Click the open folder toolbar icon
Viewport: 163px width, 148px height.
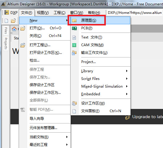pyautogui.click(x=13, y=21)
